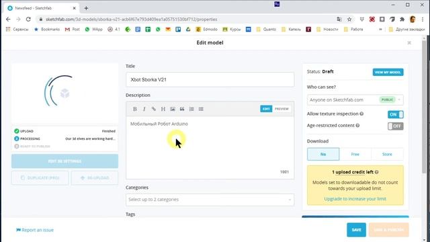The image size is (430, 242).
Task: Click the age-restricted content help icon
Action: 357,126
